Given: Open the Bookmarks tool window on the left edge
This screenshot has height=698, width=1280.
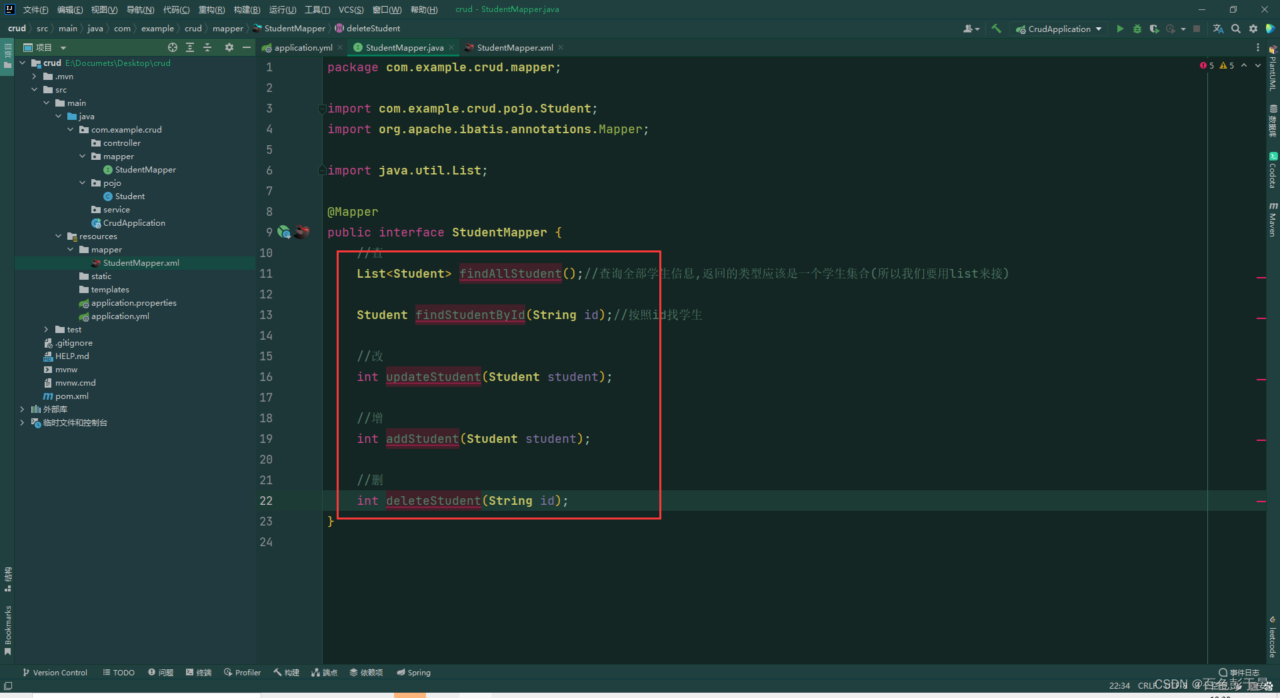Looking at the screenshot, I should [x=7, y=630].
